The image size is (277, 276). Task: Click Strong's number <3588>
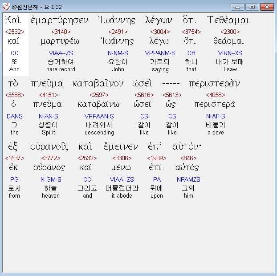click(15, 95)
